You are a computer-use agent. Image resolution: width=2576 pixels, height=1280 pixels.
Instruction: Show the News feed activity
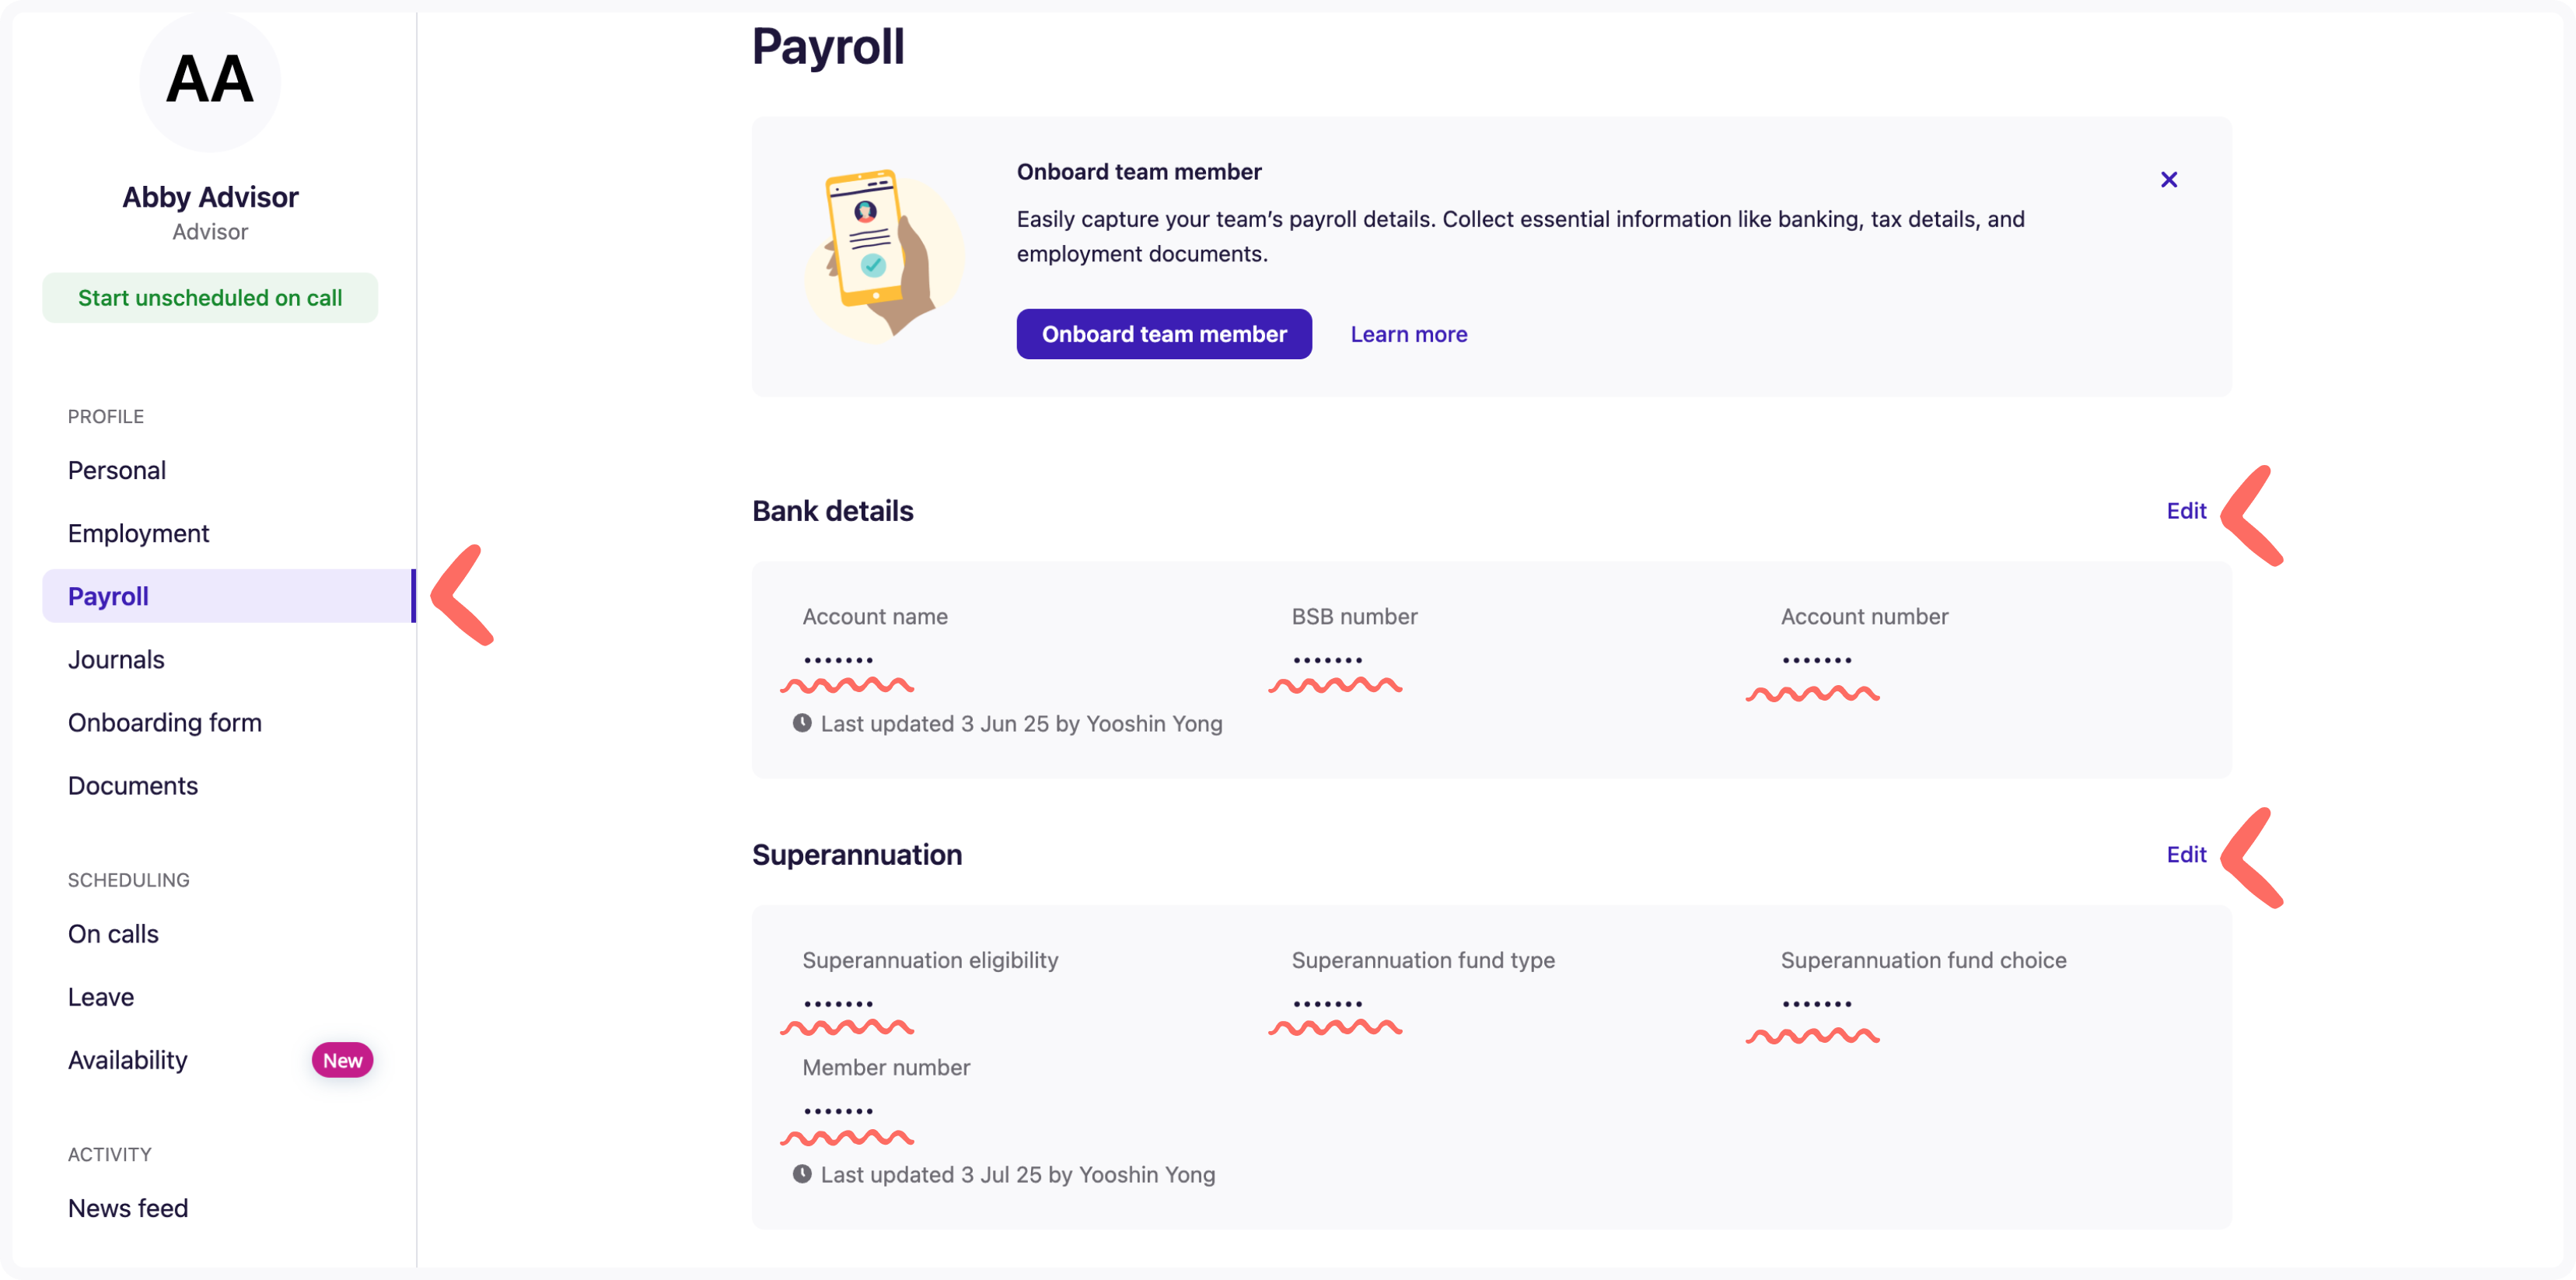128,1208
